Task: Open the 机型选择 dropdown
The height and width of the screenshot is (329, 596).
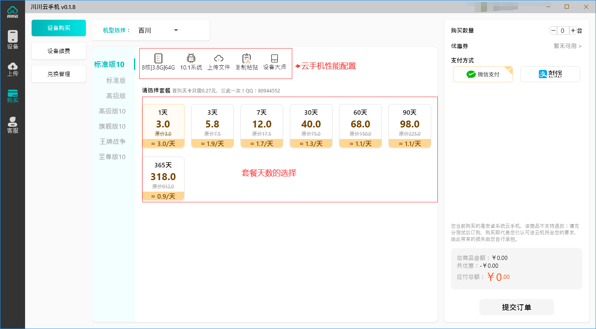Action: (164, 30)
